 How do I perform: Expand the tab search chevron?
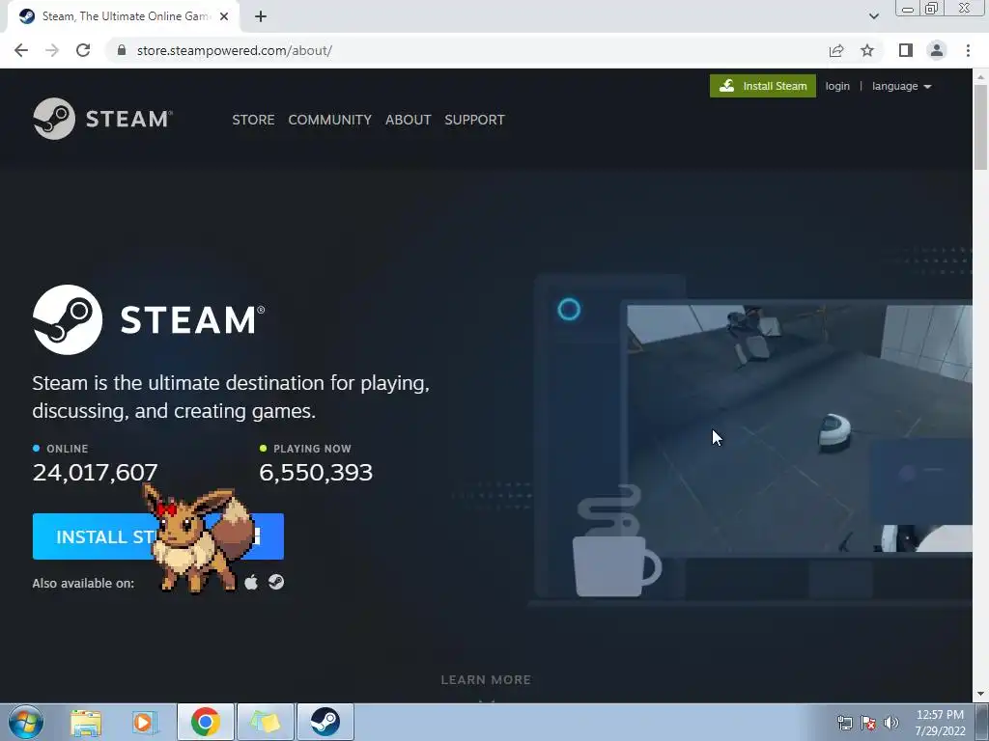(873, 16)
